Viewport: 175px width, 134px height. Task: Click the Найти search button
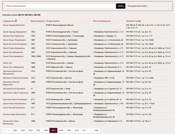pyautogui.click(x=121, y=6)
